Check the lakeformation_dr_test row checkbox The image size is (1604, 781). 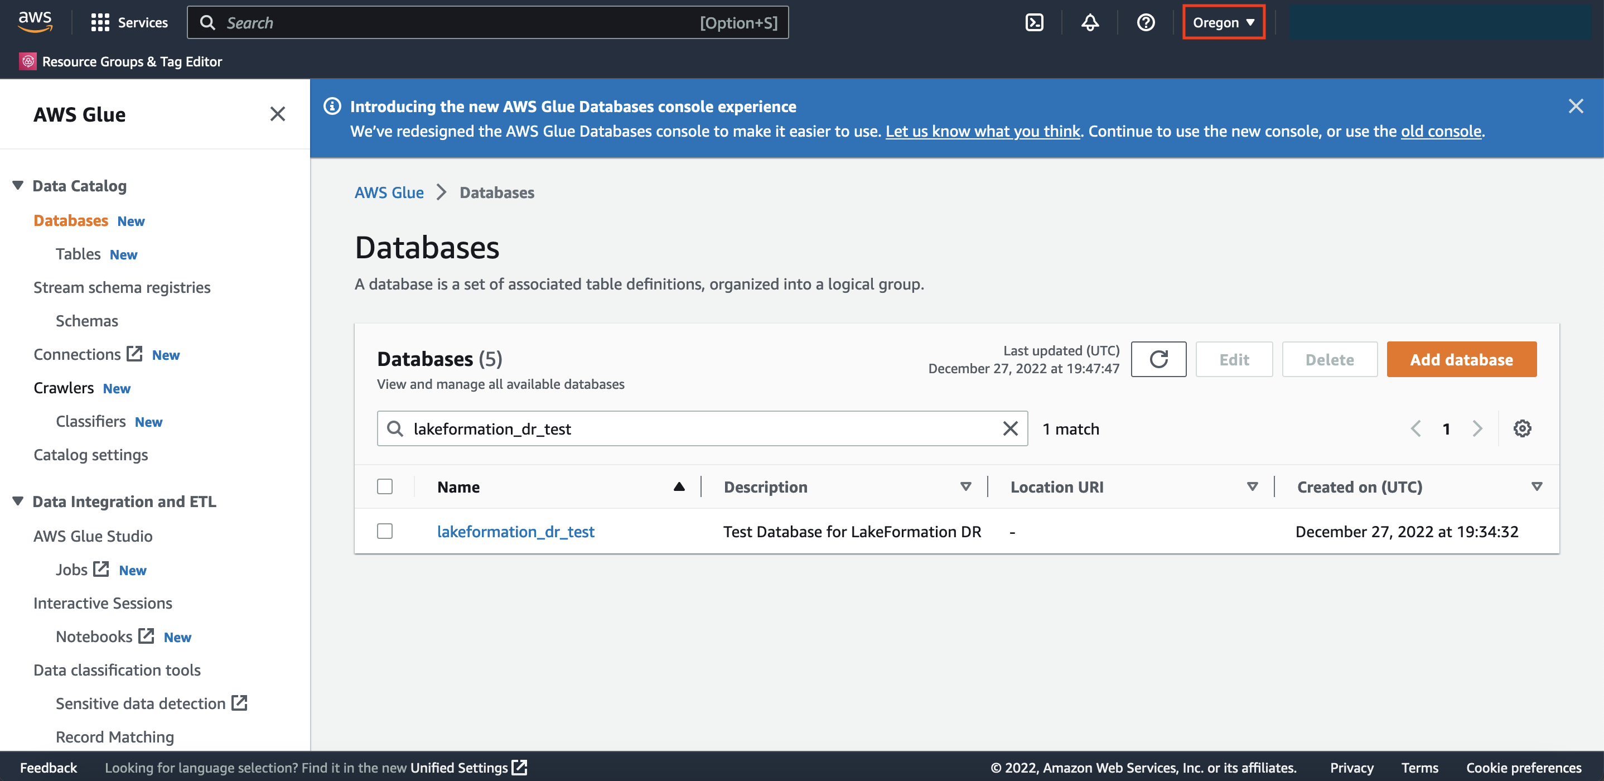tap(385, 531)
